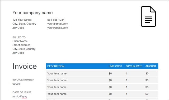Click the UNIT COST column header
169x100 pixels.
(x=115, y=66)
